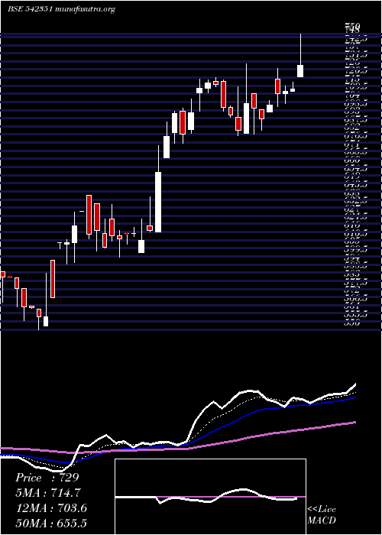Click the <<Live MACD label
The image size is (382, 535).
322,515
